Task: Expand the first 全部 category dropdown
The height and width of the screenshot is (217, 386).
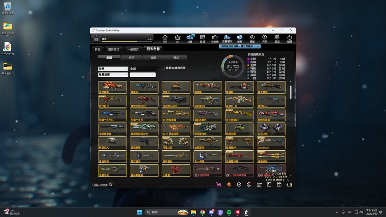Action: (x=113, y=69)
